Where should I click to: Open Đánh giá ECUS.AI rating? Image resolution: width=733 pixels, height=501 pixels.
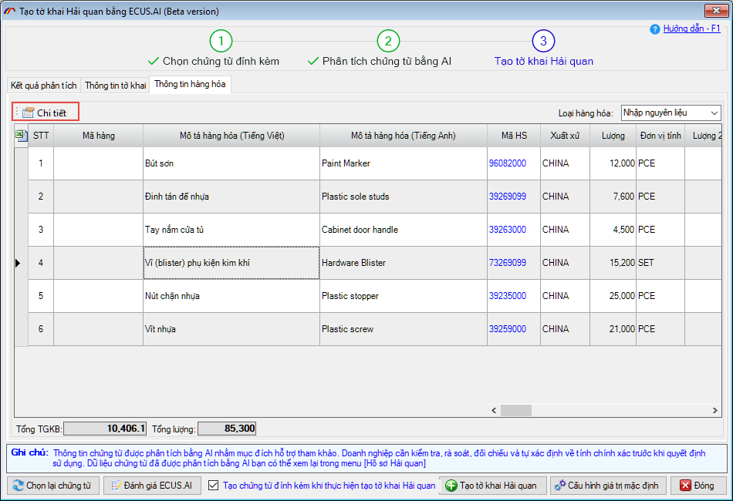pos(152,486)
